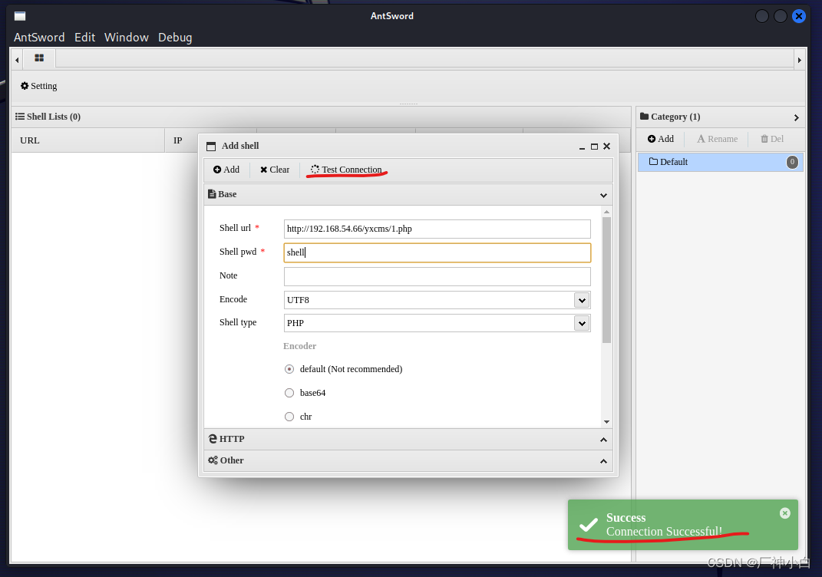Click the Connection Successful! message

(x=664, y=532)
